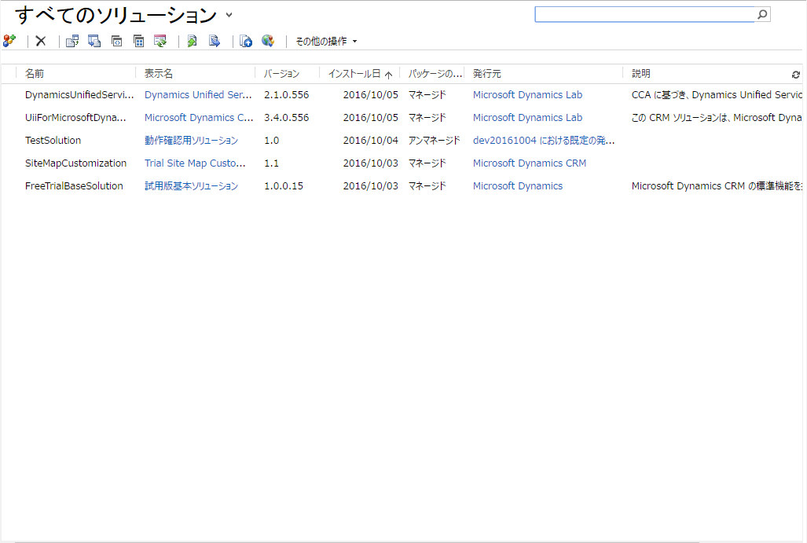807x543 pixels.
Task: Click version 1.0.0.15 cell
Action: [x=284, y=185]
